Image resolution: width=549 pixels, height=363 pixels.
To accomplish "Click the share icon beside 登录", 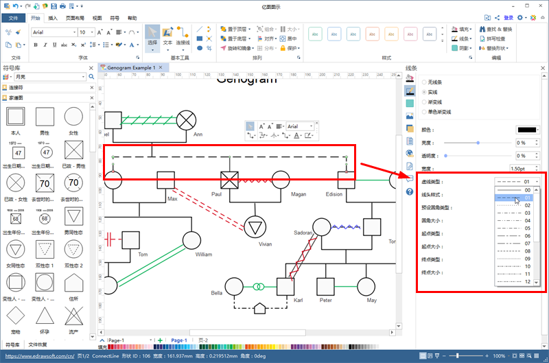I will [497, 18].
